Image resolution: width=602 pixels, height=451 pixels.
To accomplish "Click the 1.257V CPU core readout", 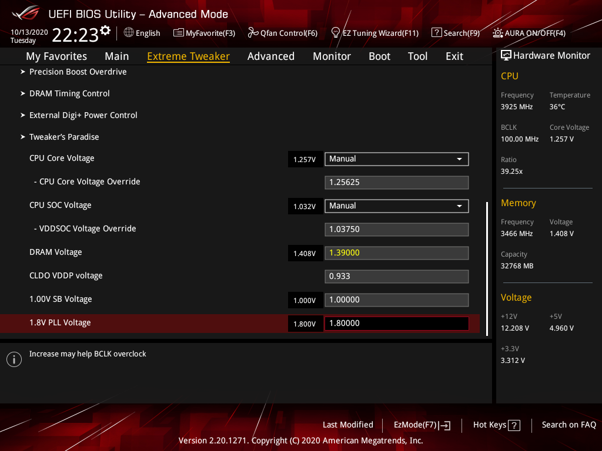I will tap(305, 159).
